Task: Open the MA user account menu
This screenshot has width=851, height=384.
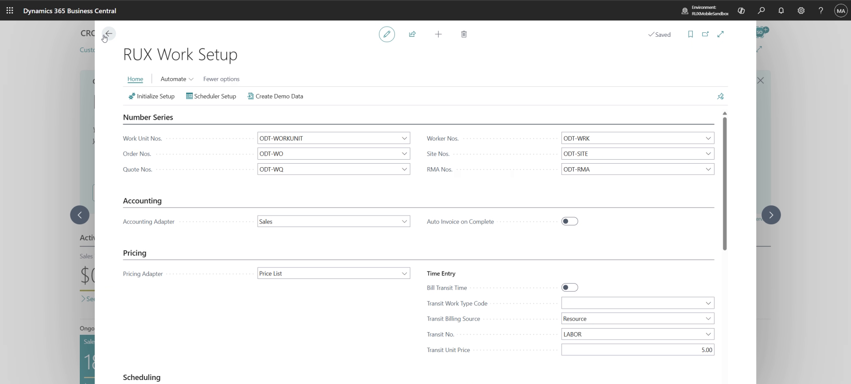Action: [841, 11]
